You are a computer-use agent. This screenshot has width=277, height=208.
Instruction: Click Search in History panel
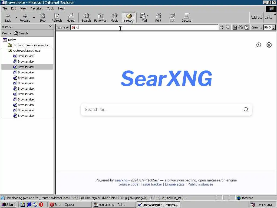21,33
